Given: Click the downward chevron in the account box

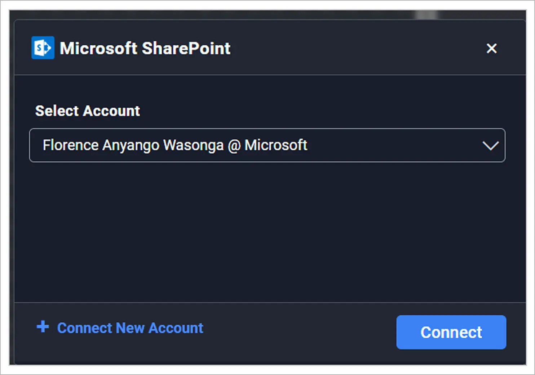Looking at the screenshot, I should (x=490, y=145).
